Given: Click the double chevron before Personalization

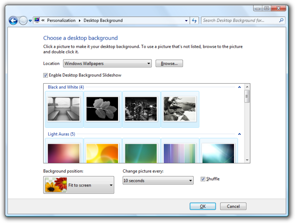Looking at the screenshot, I should 43,20.
